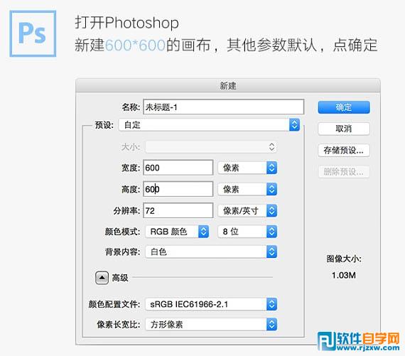
Task: Open the height unit 像素 dropdown
Action: coord(247,189)
